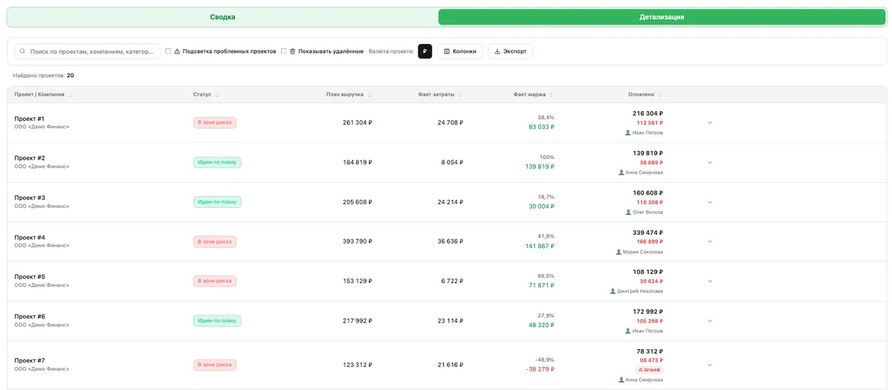
Task: Click the warning triangle icon near Подсветка
Action: [177, 51]
